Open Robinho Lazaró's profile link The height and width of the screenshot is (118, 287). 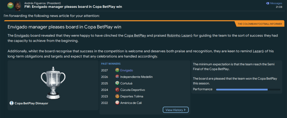[180, 36]
